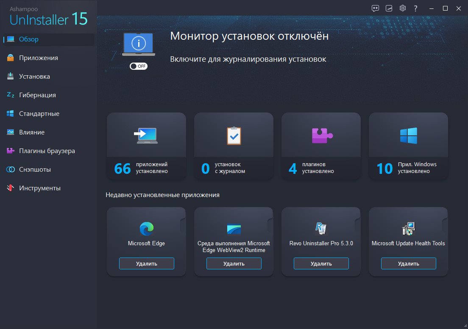Click the Microsoft Update Health Tools label
The width and height of the screenshot is (468, 329).
click(x=408, y=243)
